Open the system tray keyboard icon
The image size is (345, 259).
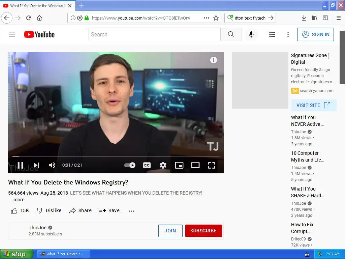pyautogui.click(x=307, y=254)
